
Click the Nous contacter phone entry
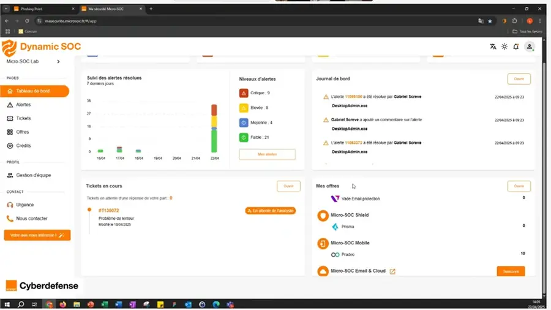tap(31, 218)
